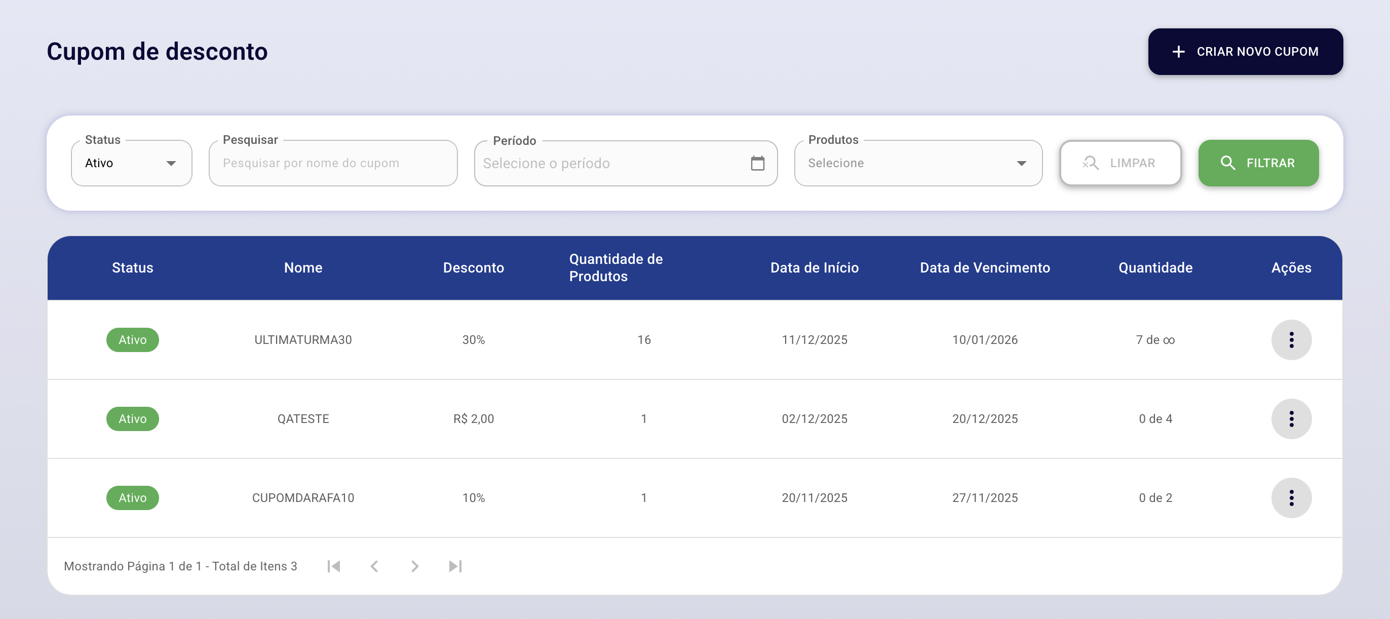Screen dimensions: 1390x619
Task: Expand the Status dropdown showing Ativo
Action: 132,163
